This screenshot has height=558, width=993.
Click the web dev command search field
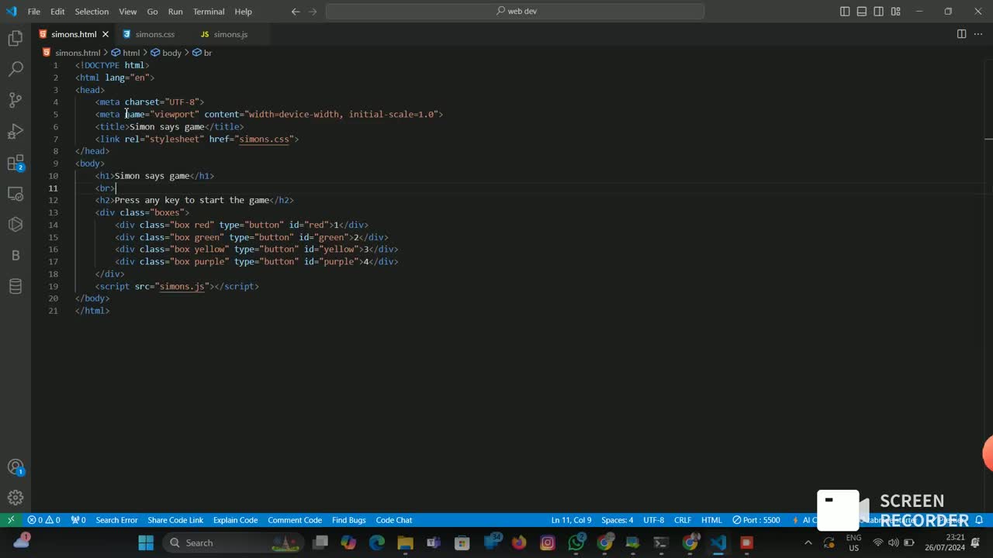tap(515, 12)
